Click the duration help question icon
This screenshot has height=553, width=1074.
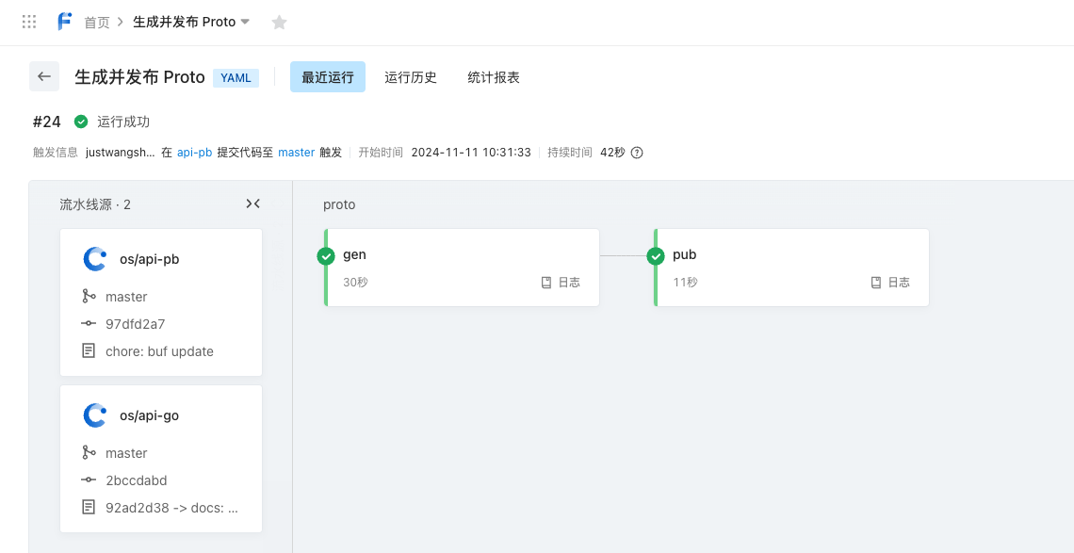(637, 153)
